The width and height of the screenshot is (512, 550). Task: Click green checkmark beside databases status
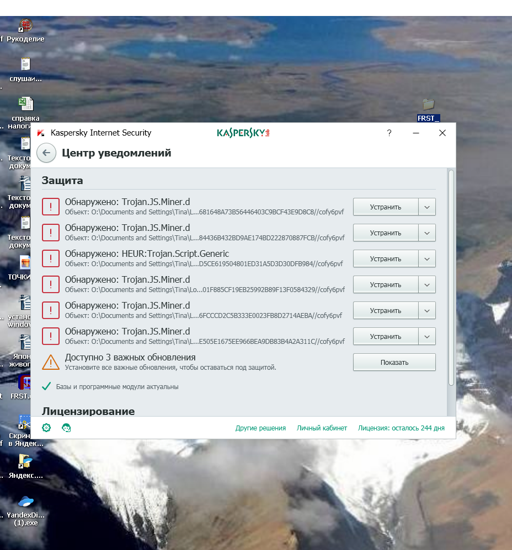(46, 386)
